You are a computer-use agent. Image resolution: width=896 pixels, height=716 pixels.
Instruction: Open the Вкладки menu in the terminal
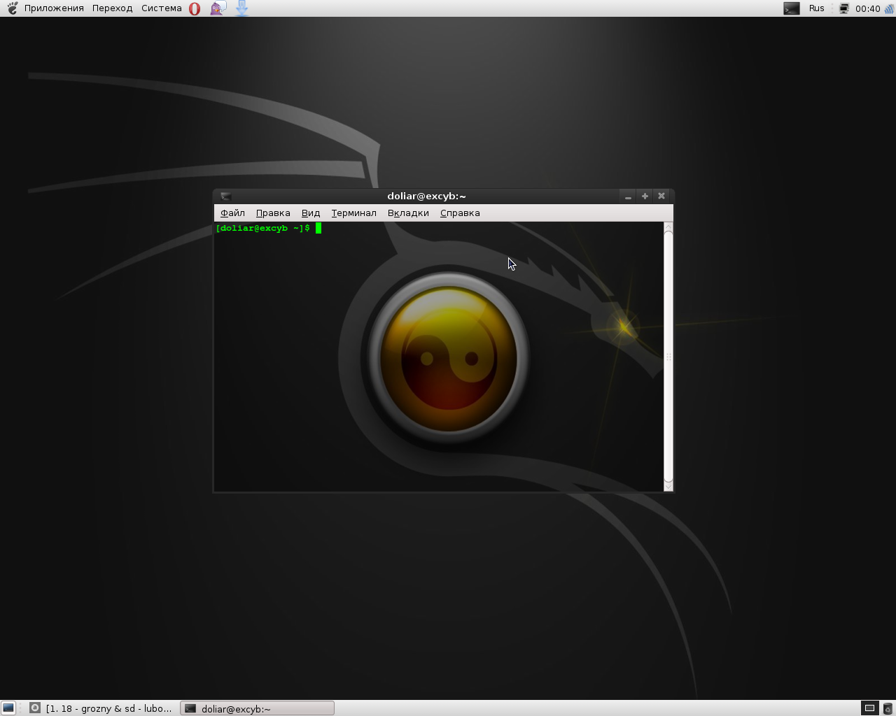tap(408, 213)
